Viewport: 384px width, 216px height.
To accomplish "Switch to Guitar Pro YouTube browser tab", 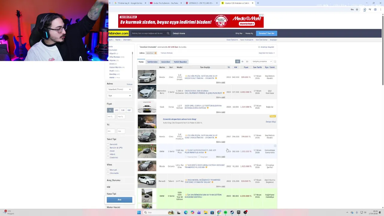I will (166, 3).
